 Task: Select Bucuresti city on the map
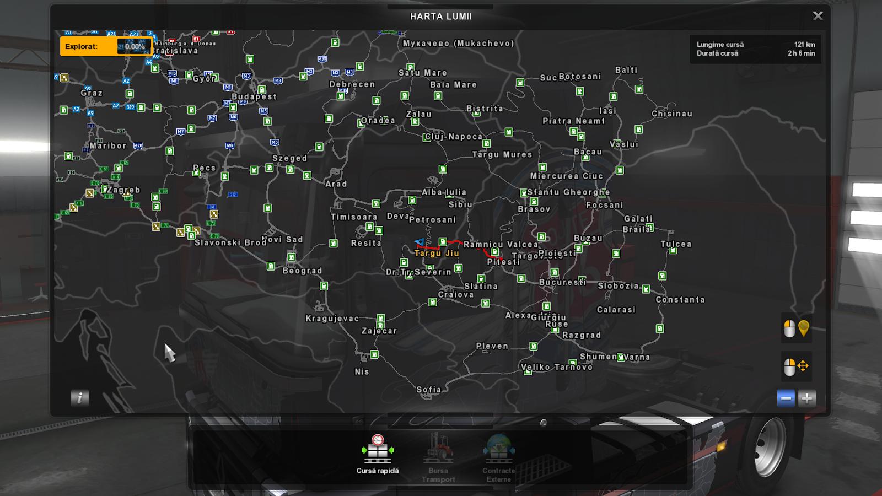562,282
